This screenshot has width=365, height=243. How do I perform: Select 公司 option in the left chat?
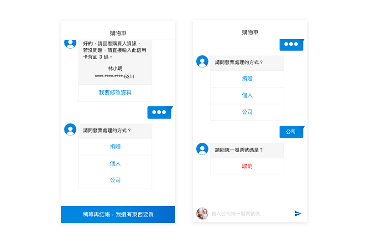point(115,180)
